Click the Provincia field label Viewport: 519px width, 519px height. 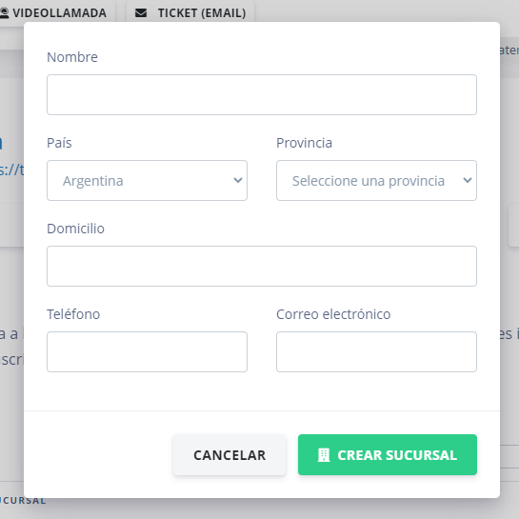(304, 143)
